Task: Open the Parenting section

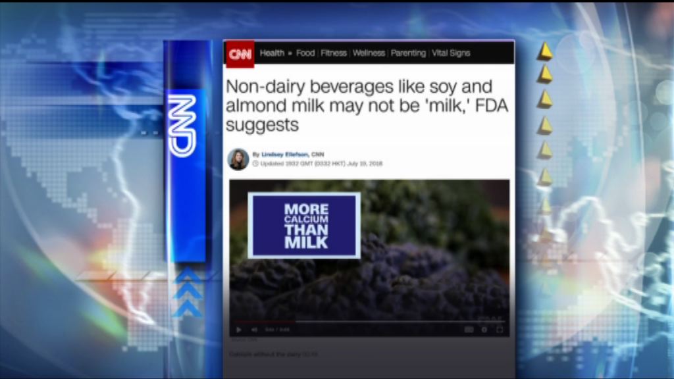Action: click(x=408, y=53)
